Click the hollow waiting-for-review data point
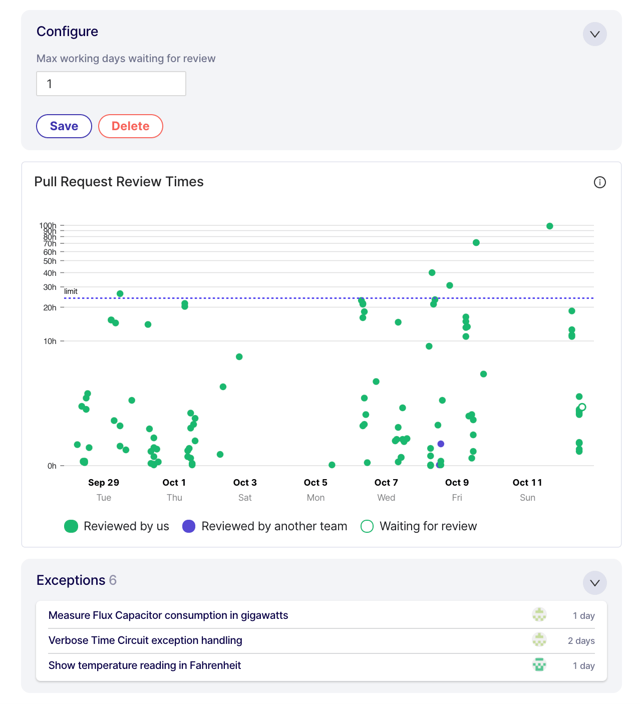640x704 pixels. pyautogui.click(x=582, y=407)
